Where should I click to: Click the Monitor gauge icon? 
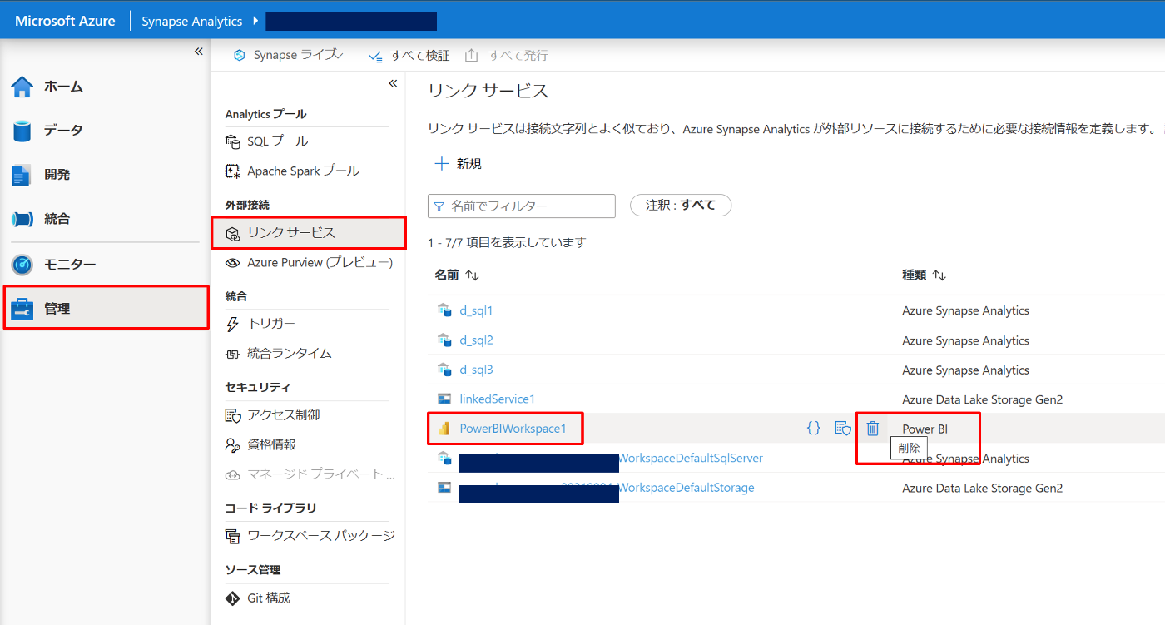[22, 265]
